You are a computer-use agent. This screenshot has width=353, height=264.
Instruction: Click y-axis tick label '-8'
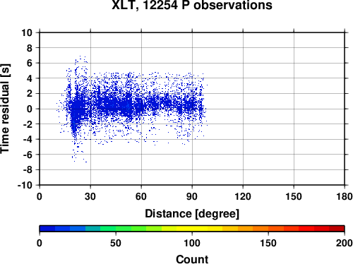(x=28, y=170)
